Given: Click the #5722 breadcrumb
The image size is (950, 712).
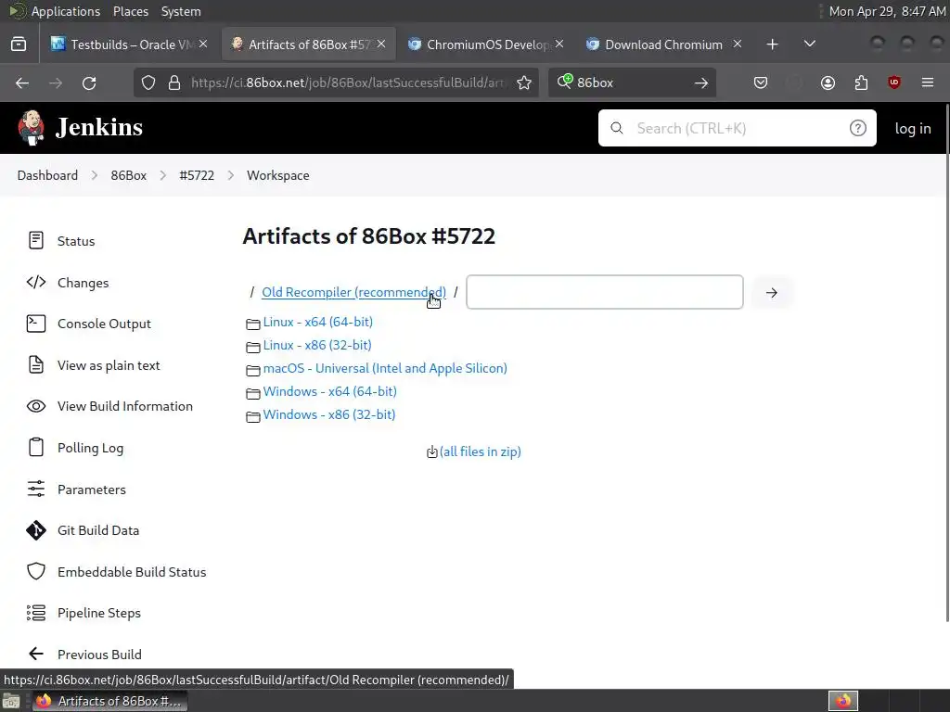Looking at the screenshot, I should [x=197, y=175].
